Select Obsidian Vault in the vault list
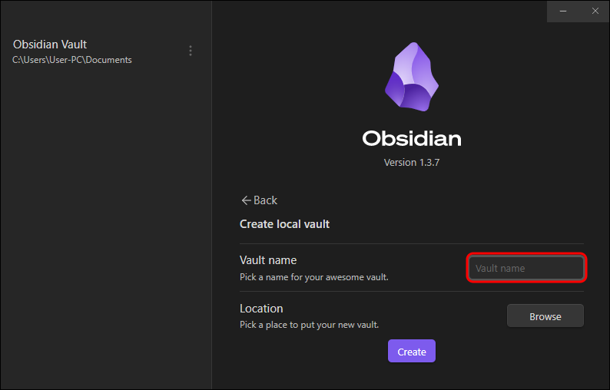 [x=50, y=45]
